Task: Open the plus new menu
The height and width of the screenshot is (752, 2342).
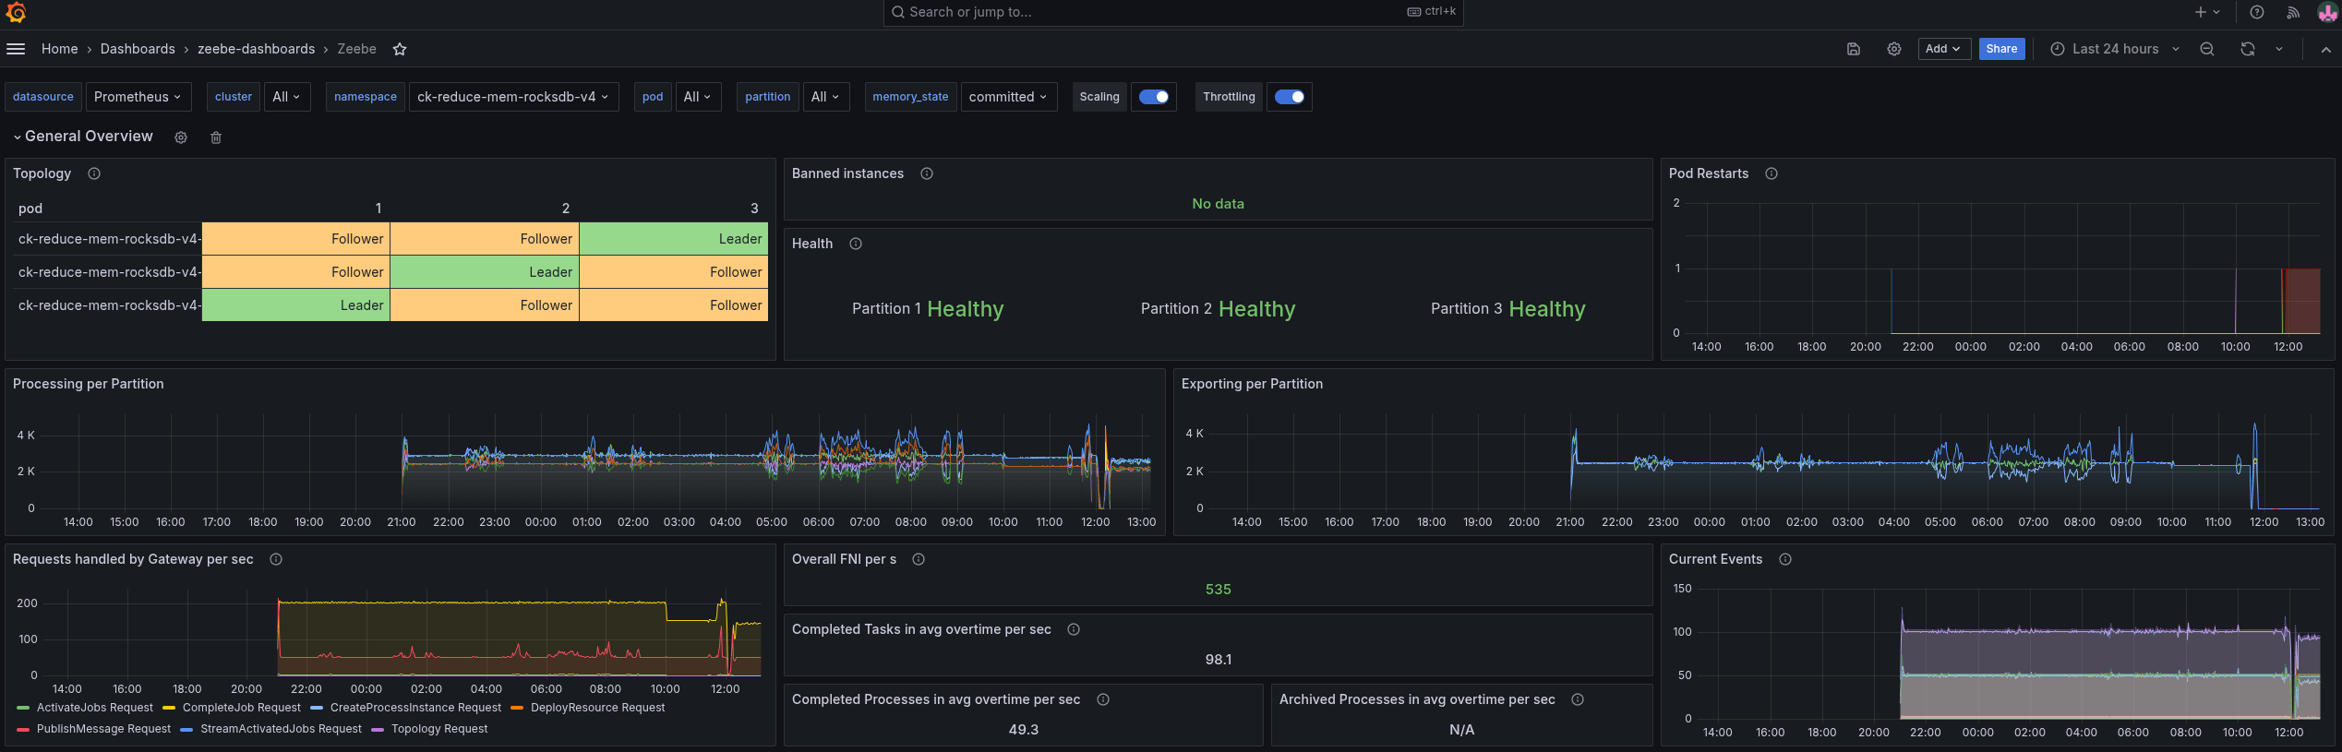Action: tap(2206, 12)
